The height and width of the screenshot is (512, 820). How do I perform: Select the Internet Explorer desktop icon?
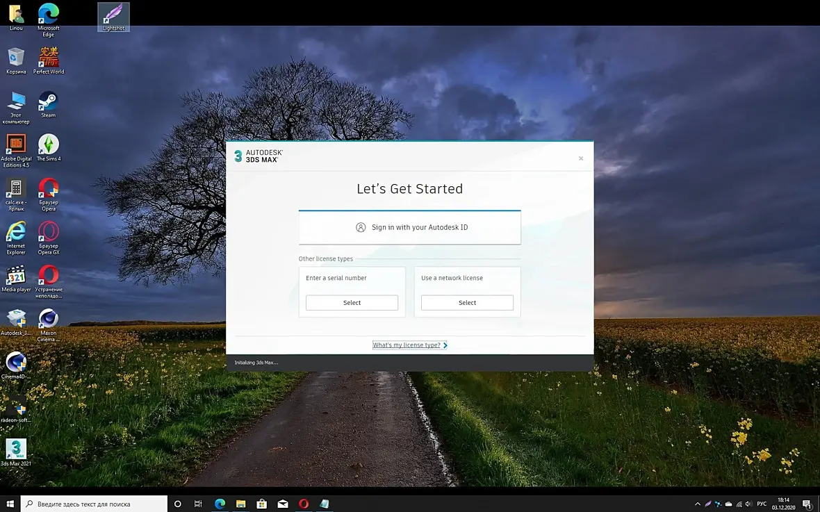coord(16,238)
